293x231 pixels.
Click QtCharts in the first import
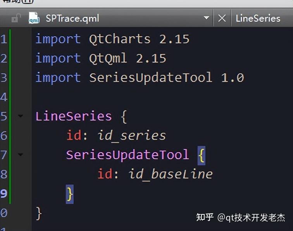pos(119,39)
